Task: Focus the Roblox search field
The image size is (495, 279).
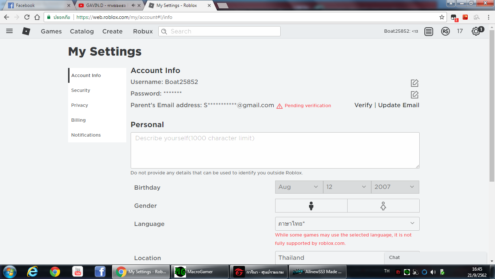Action: coord(219,31)
